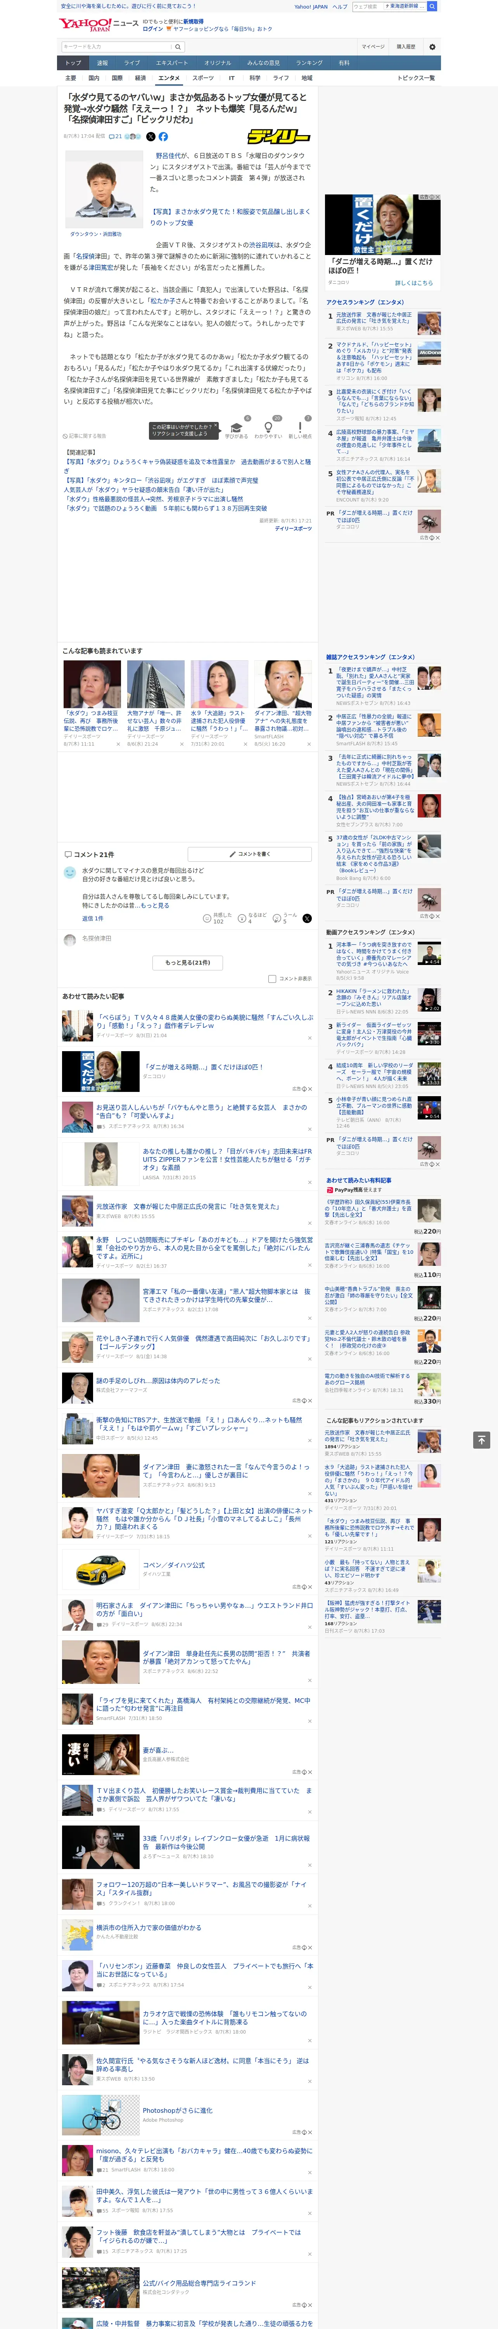Expand the 返信 1件 replies
Image resolution: width=498 pixels, height=2329 pixels.
click(x=93, y=918)
